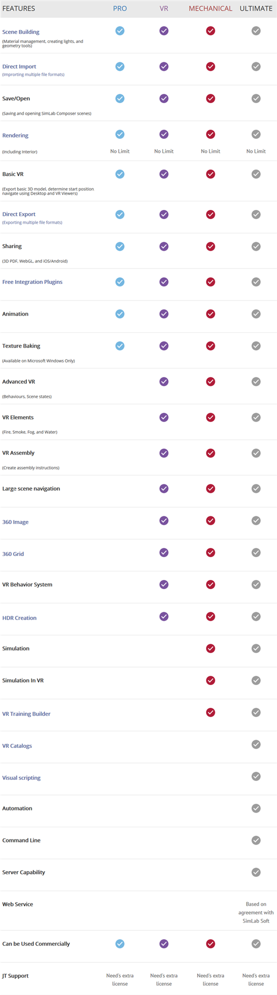The width and height of the screenshot is (277, 995).
Task: Click the PRO checkmark for Texture Baking
Action: pos(120,346)
